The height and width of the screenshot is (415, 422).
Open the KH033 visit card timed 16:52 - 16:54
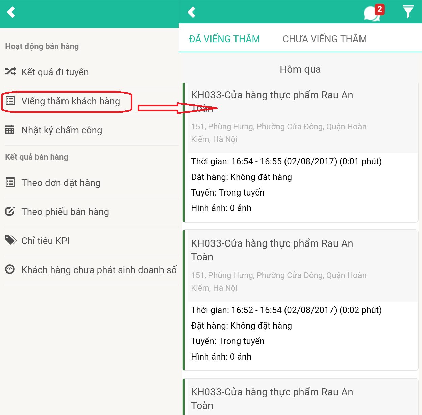(x=301, y=300)
